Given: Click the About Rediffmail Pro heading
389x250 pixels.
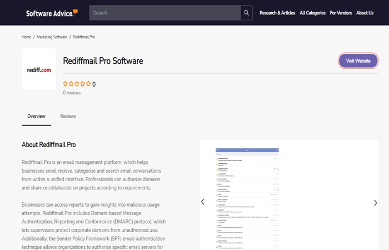Looking at the screenshot, I should pyautogui.click(x=49, y=144).
